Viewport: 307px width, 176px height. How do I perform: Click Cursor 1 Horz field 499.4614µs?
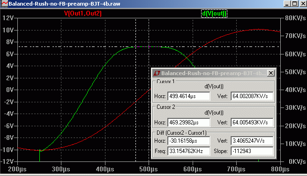click(x=189, y=96)
